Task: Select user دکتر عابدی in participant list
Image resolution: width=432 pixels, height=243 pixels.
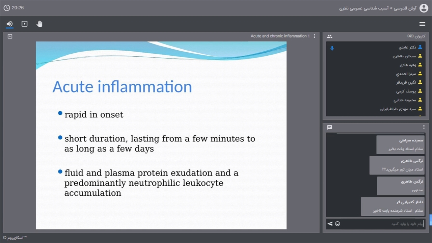Action: [407, 47]
